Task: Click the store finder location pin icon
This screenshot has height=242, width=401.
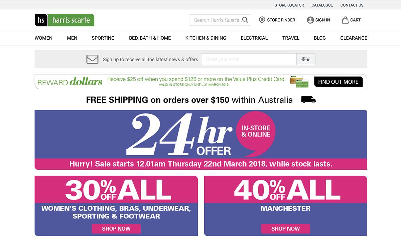Action: (262, 20)
